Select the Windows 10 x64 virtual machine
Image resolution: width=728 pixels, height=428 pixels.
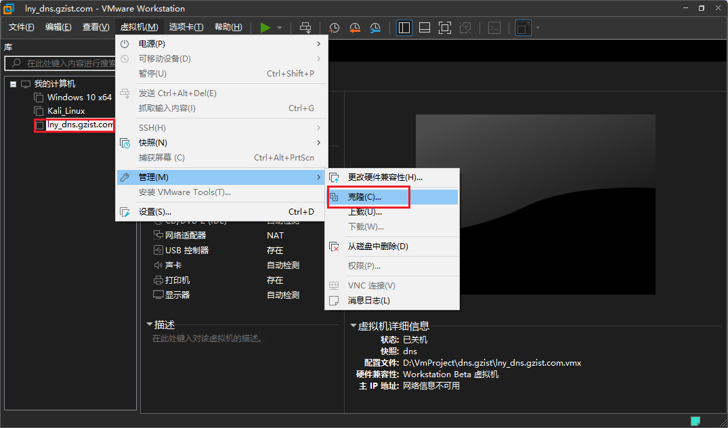pos(79,98)
